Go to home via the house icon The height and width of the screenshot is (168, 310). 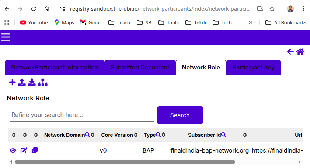pyautogui.click(x=300, y=52)
